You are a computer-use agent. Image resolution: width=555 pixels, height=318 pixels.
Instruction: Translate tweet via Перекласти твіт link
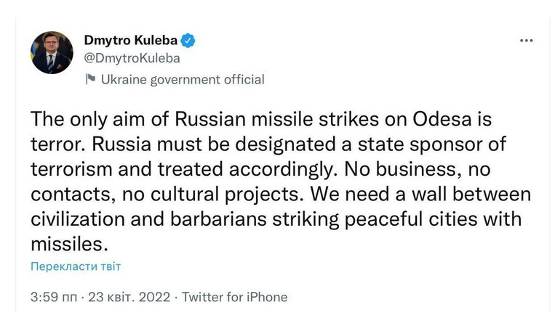pyautogui.click(x=76, y=266)
